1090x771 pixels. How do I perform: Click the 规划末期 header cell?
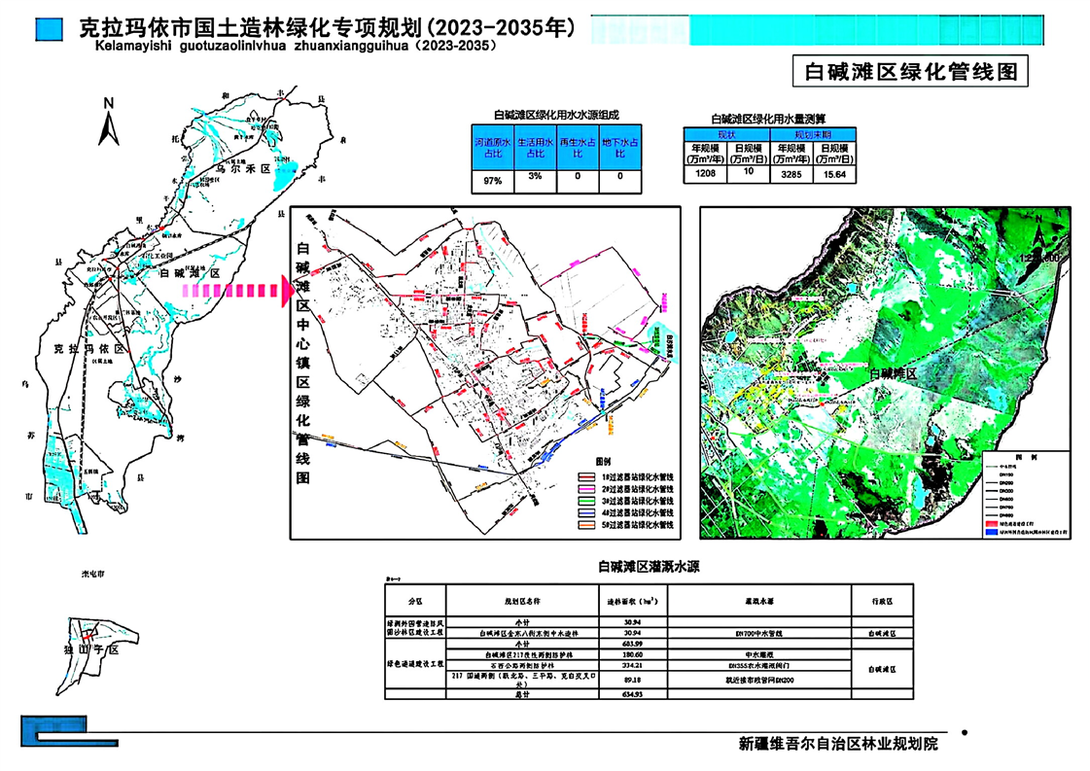[x=813, y=135]
